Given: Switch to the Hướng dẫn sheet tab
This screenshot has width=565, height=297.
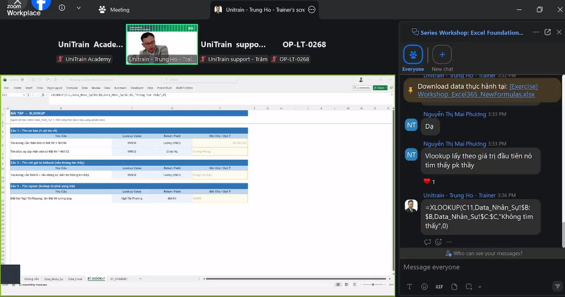Looking at the screenshot, I should point(31,278).
